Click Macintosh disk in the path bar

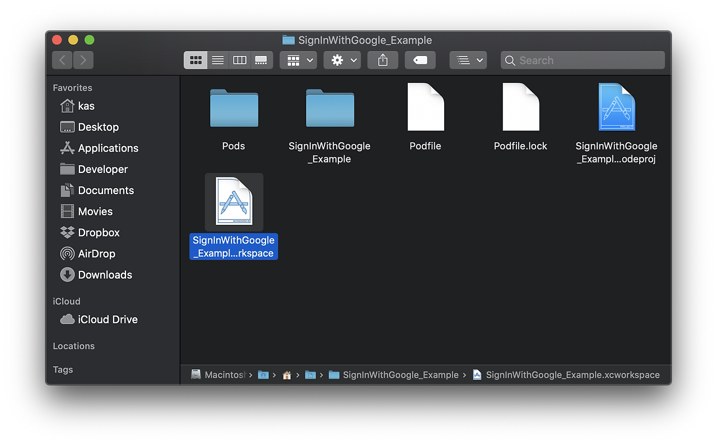point(217,375)
